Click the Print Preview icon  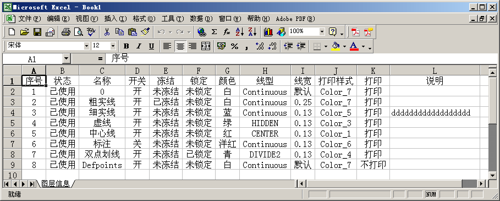coord(79,31)
